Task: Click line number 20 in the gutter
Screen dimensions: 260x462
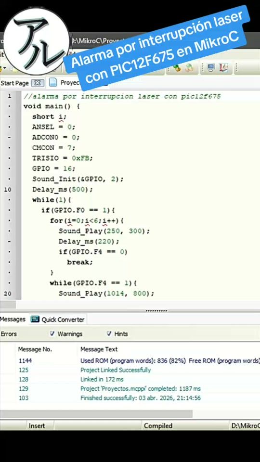Action: [x=8, y=294]
